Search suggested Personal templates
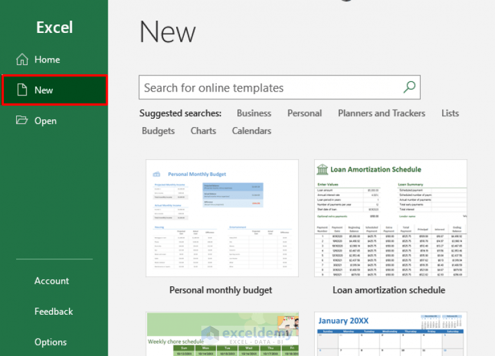This screenshot has width=495, height=356. pyautogui.click(x=305, y=114)
